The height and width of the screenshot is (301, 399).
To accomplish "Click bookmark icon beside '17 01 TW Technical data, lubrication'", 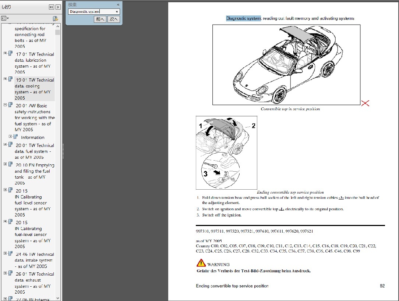I will point(10,54).
